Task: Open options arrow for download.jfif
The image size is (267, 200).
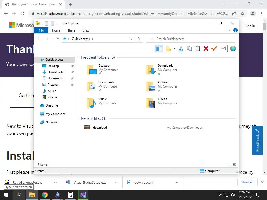Action: coord(177,182)
